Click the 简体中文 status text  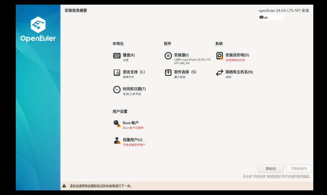coord(128,77)
